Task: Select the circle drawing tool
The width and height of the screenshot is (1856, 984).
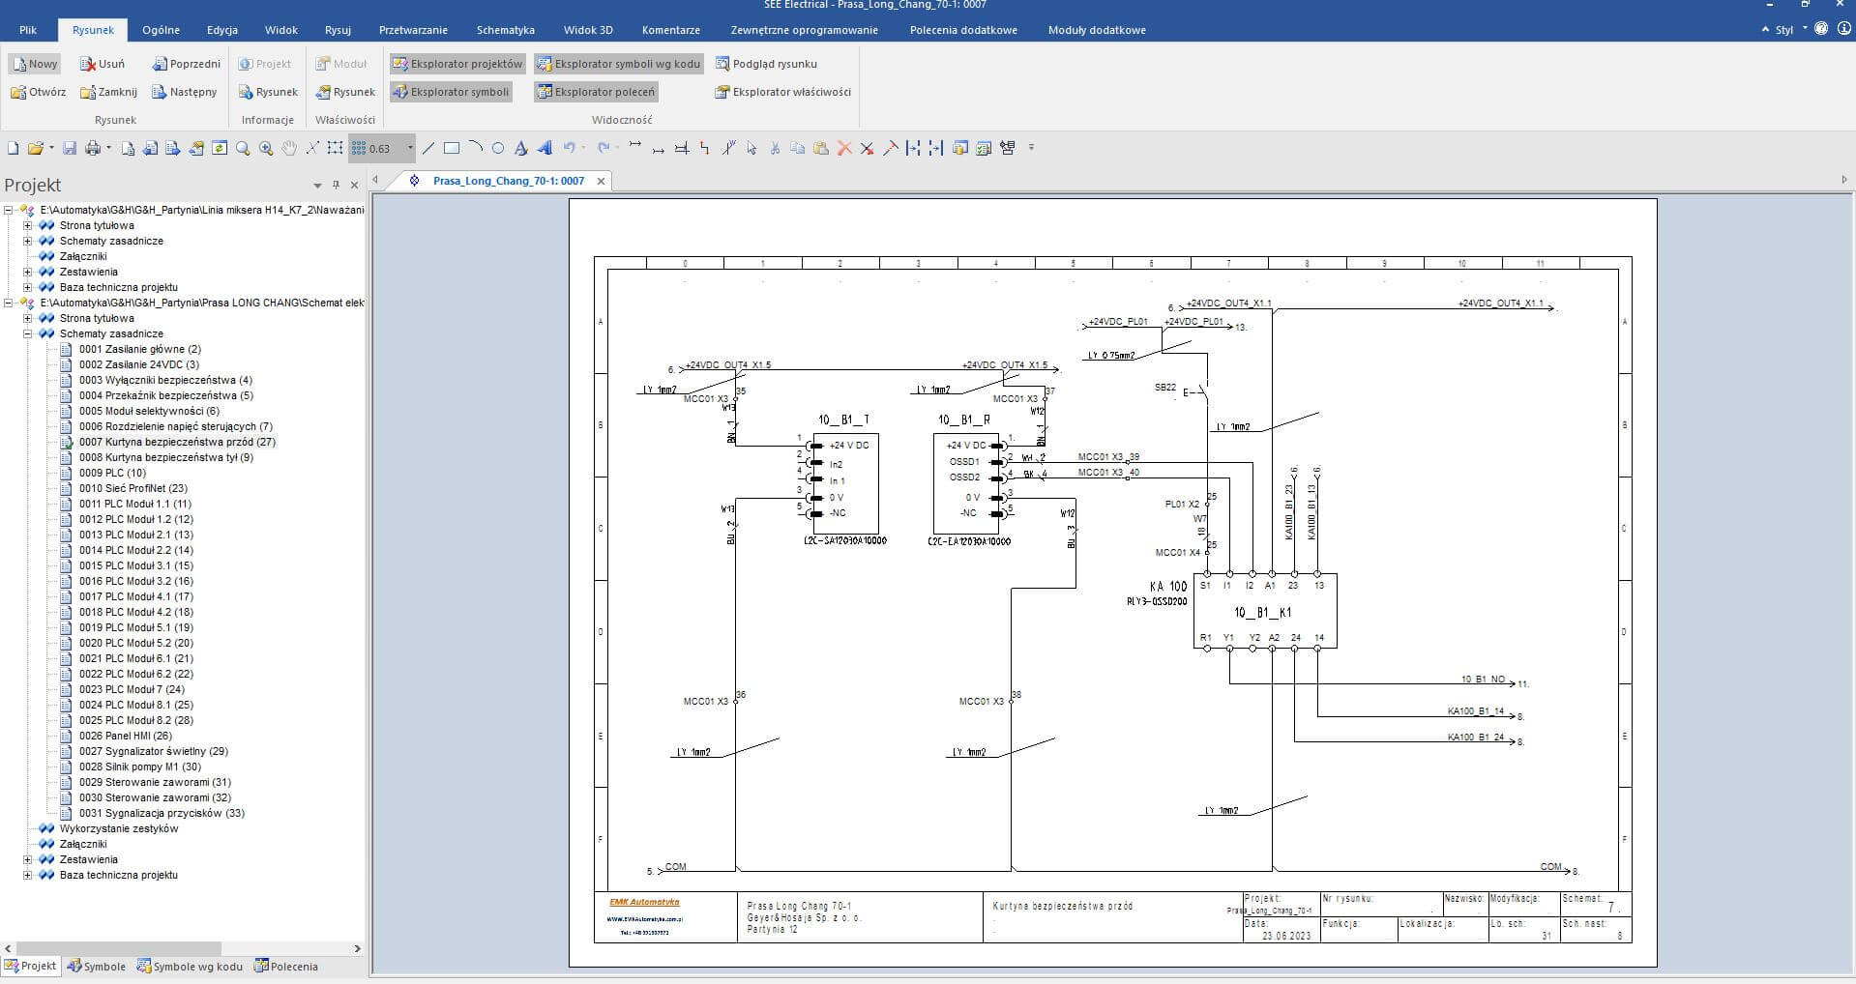Action: click(x=498, y=148)
